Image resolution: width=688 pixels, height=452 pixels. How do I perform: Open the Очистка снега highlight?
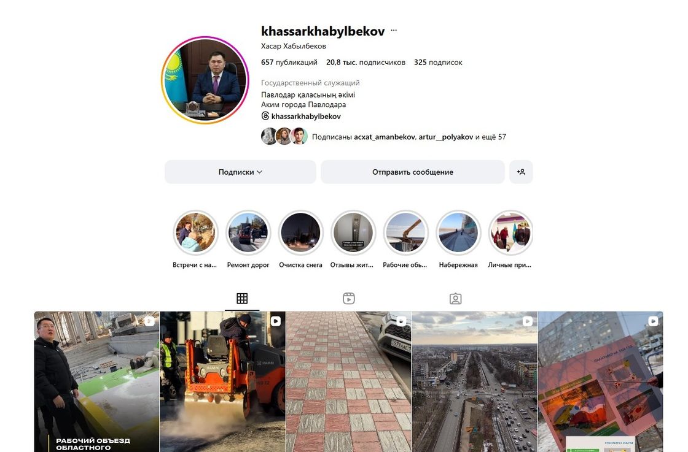click(300, 232)
